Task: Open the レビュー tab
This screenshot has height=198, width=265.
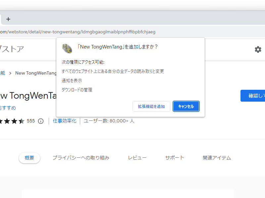Action: point(138,158)
